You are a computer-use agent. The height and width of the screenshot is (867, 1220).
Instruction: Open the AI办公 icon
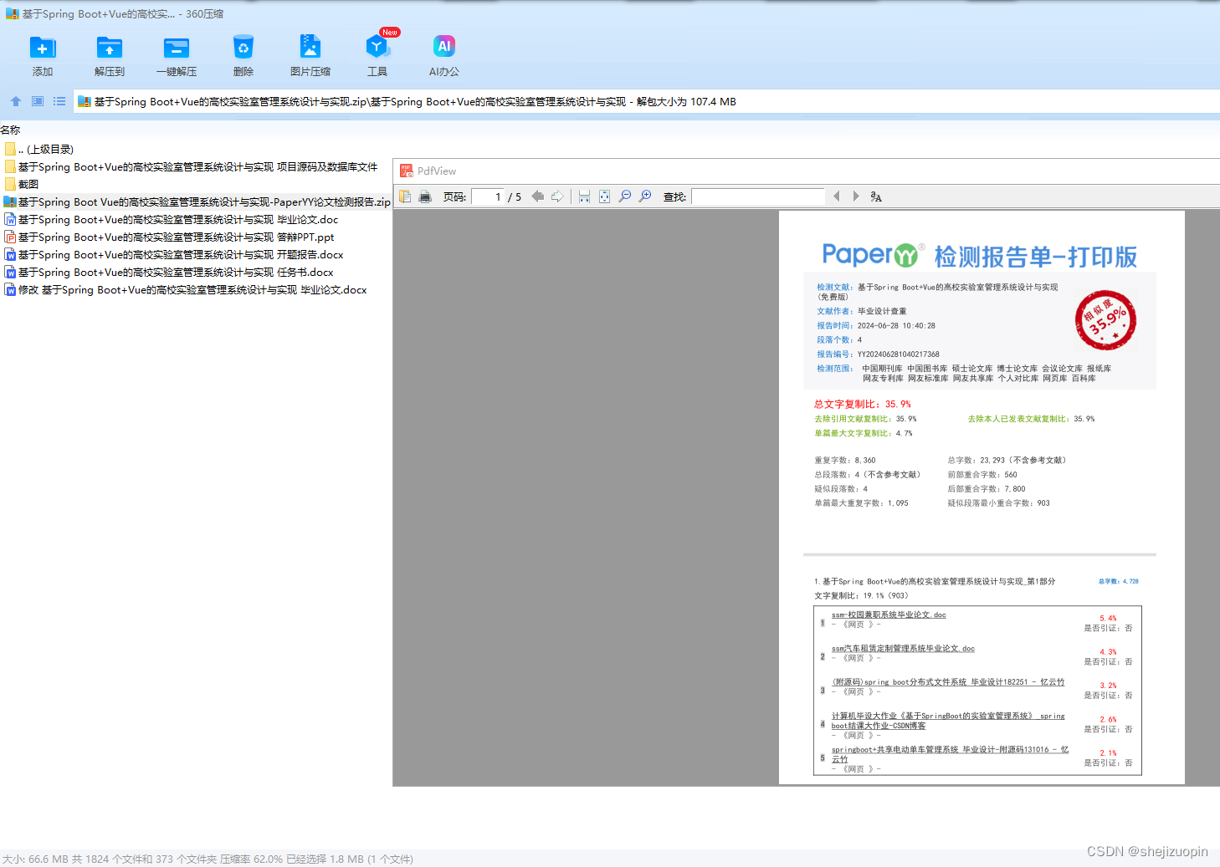444,46
